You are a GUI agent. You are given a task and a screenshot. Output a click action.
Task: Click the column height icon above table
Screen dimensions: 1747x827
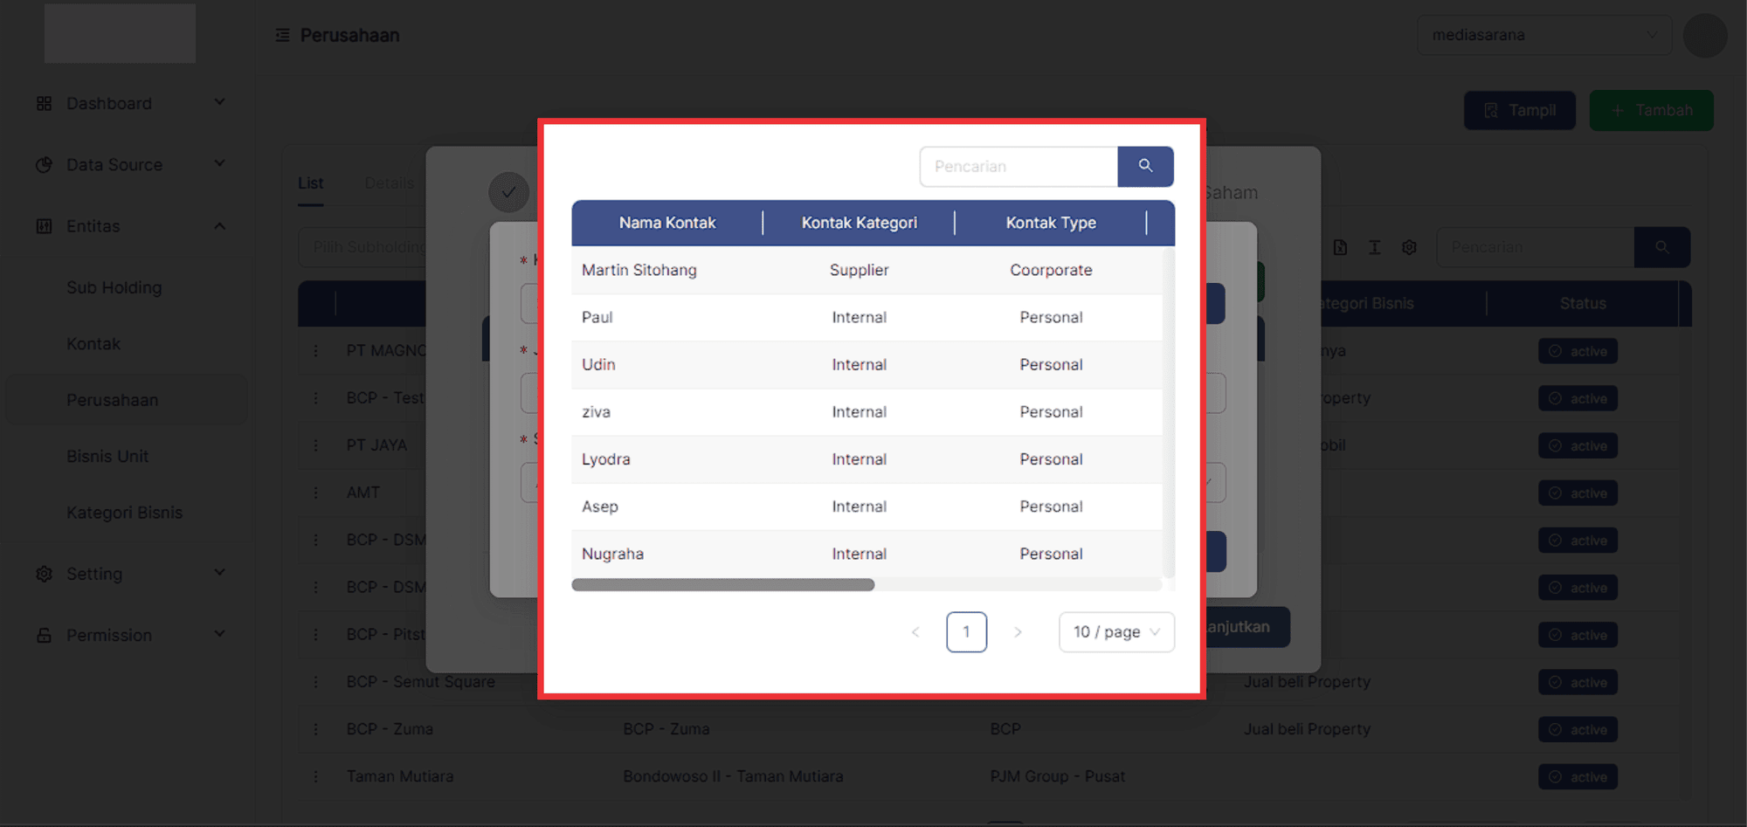1374,248
